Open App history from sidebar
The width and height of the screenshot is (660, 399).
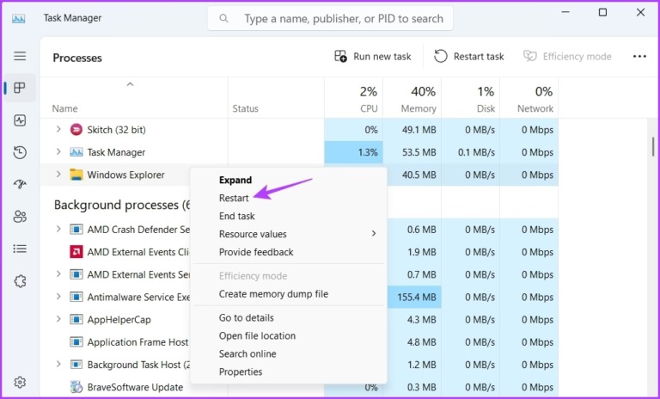pos(19,152)
